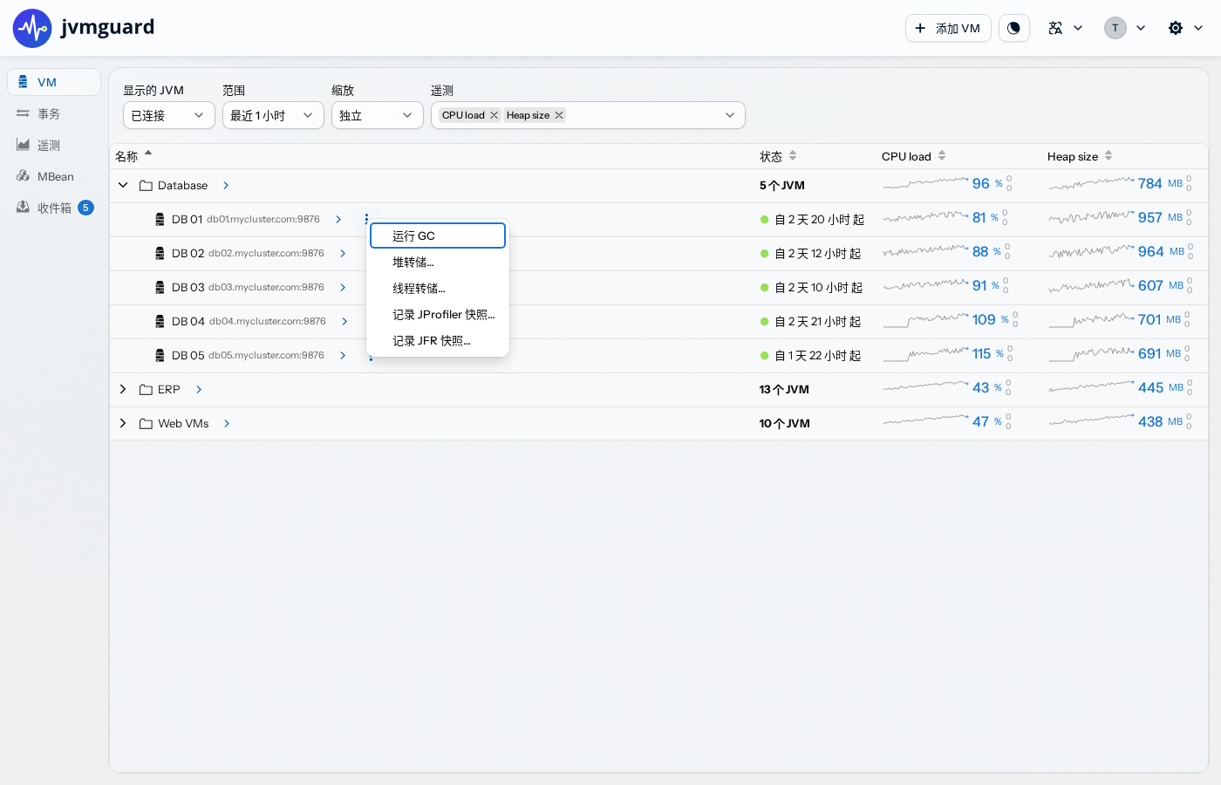This screenshot has height=785, width=1221.
Task: Click the inbox badge showing 5
Action: [x=85, y=208]
